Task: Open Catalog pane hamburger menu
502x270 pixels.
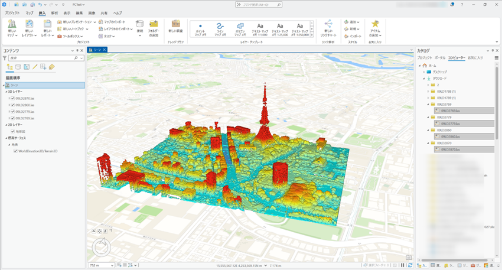Action: [496, 58]
